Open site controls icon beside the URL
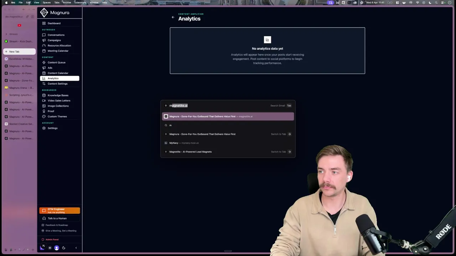Viewport: 456px width, 256px height. pyautogui.click(x=32, y=17)
